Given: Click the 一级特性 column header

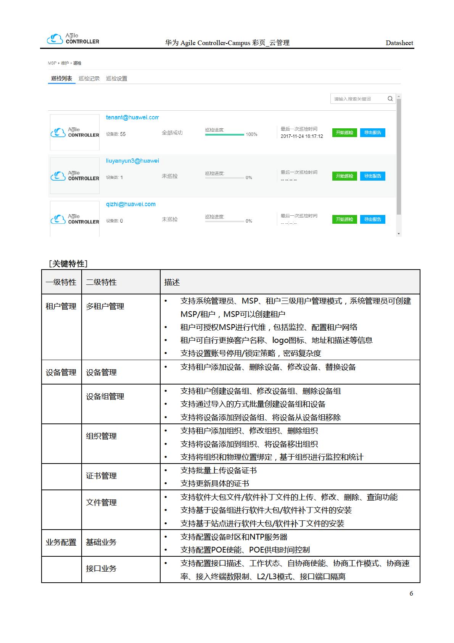Looking at the screenshot, I should 61,282.
